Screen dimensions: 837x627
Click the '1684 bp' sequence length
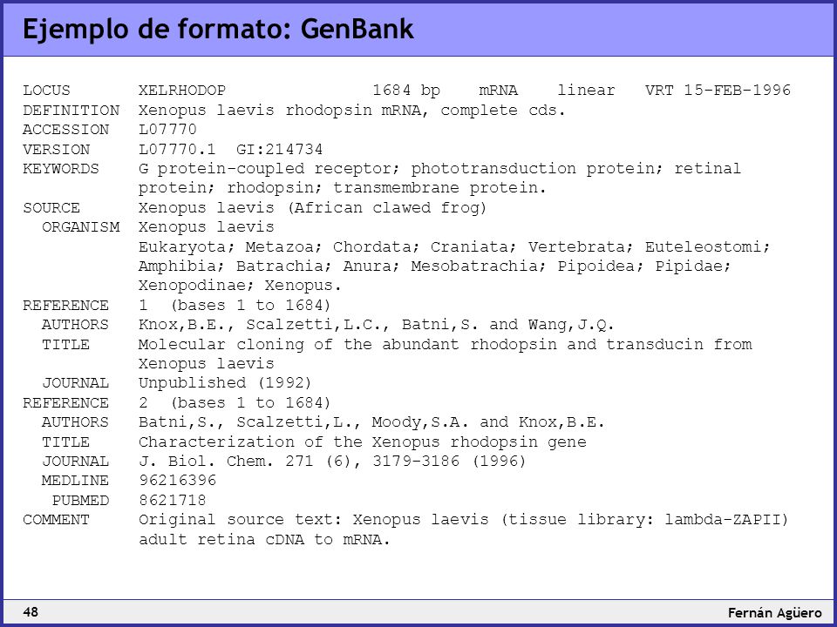pyautogui.click(x=406, y=91)
